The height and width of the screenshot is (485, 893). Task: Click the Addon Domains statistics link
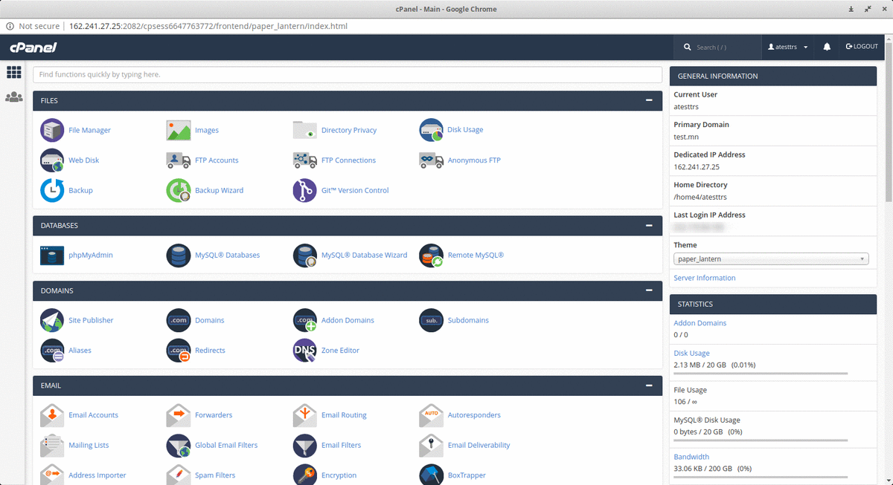tap(700, 323)
